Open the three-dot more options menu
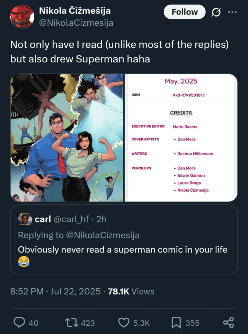Screen dimensions: 248x334 pos(232,12)
